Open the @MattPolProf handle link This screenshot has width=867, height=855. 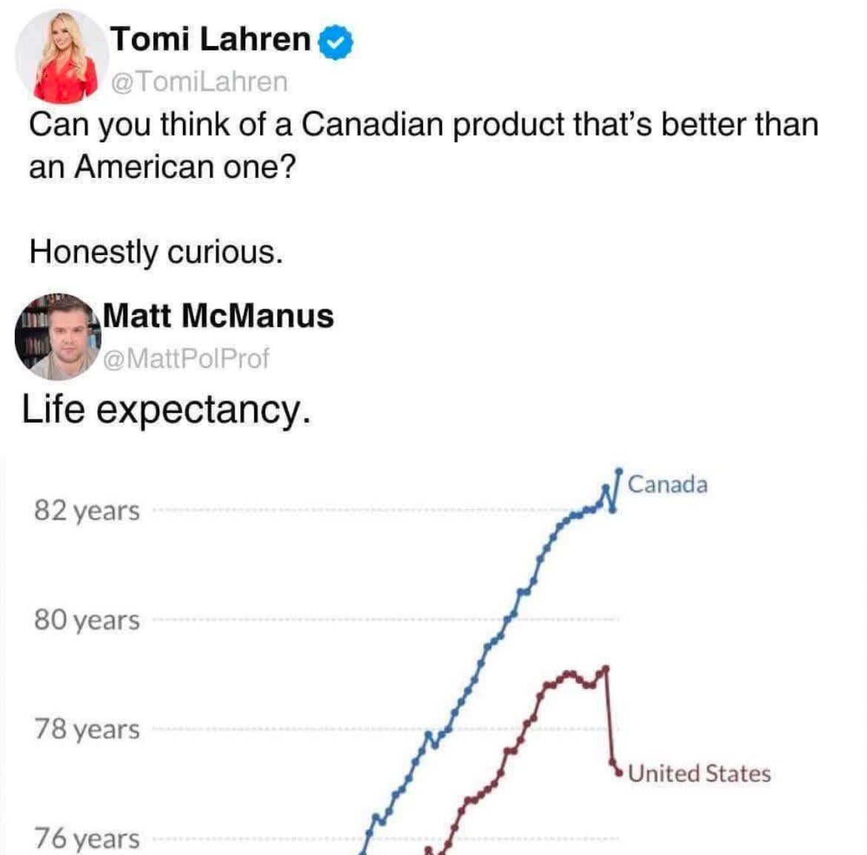pos(185,359)
